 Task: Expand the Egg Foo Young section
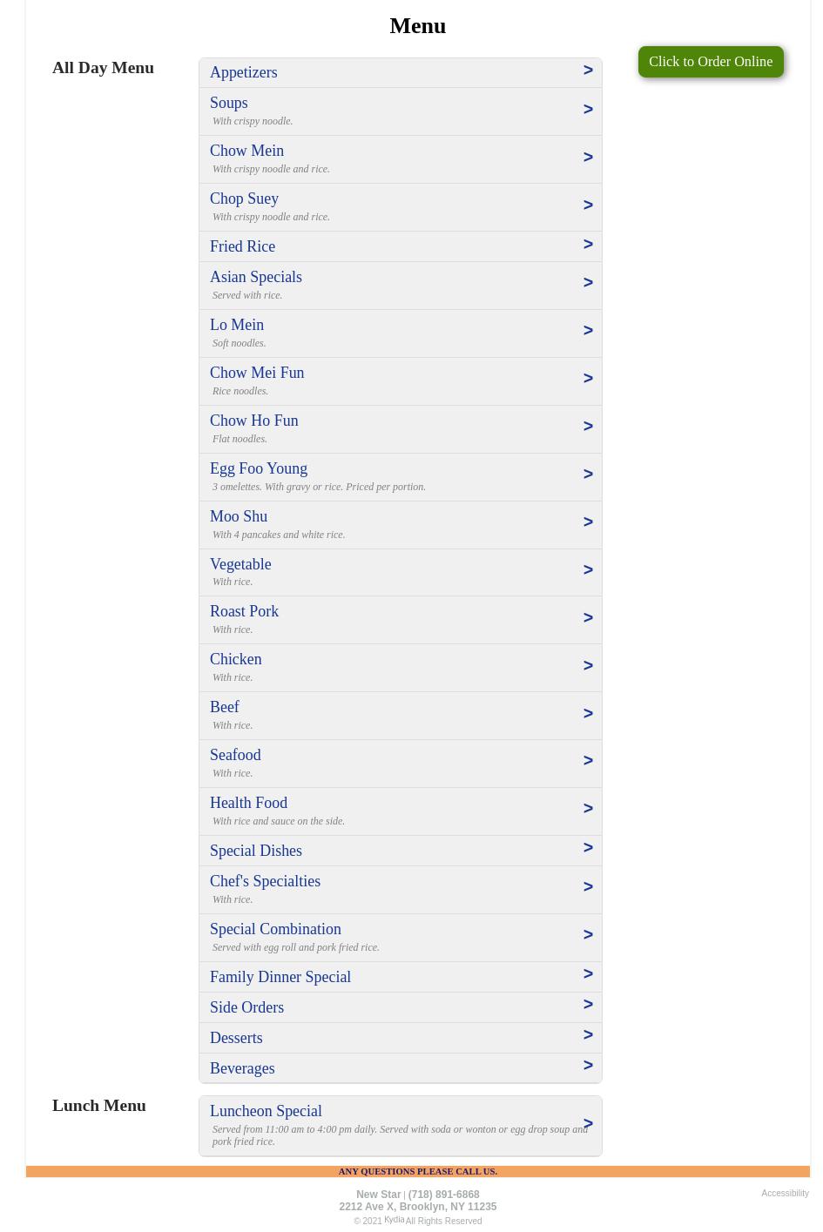(x=259, y=468)
